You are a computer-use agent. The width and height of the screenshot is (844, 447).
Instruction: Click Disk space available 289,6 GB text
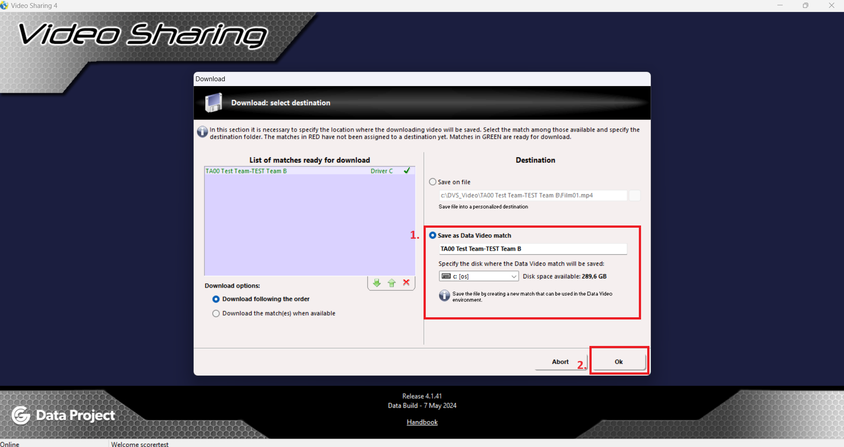(565, 276)
